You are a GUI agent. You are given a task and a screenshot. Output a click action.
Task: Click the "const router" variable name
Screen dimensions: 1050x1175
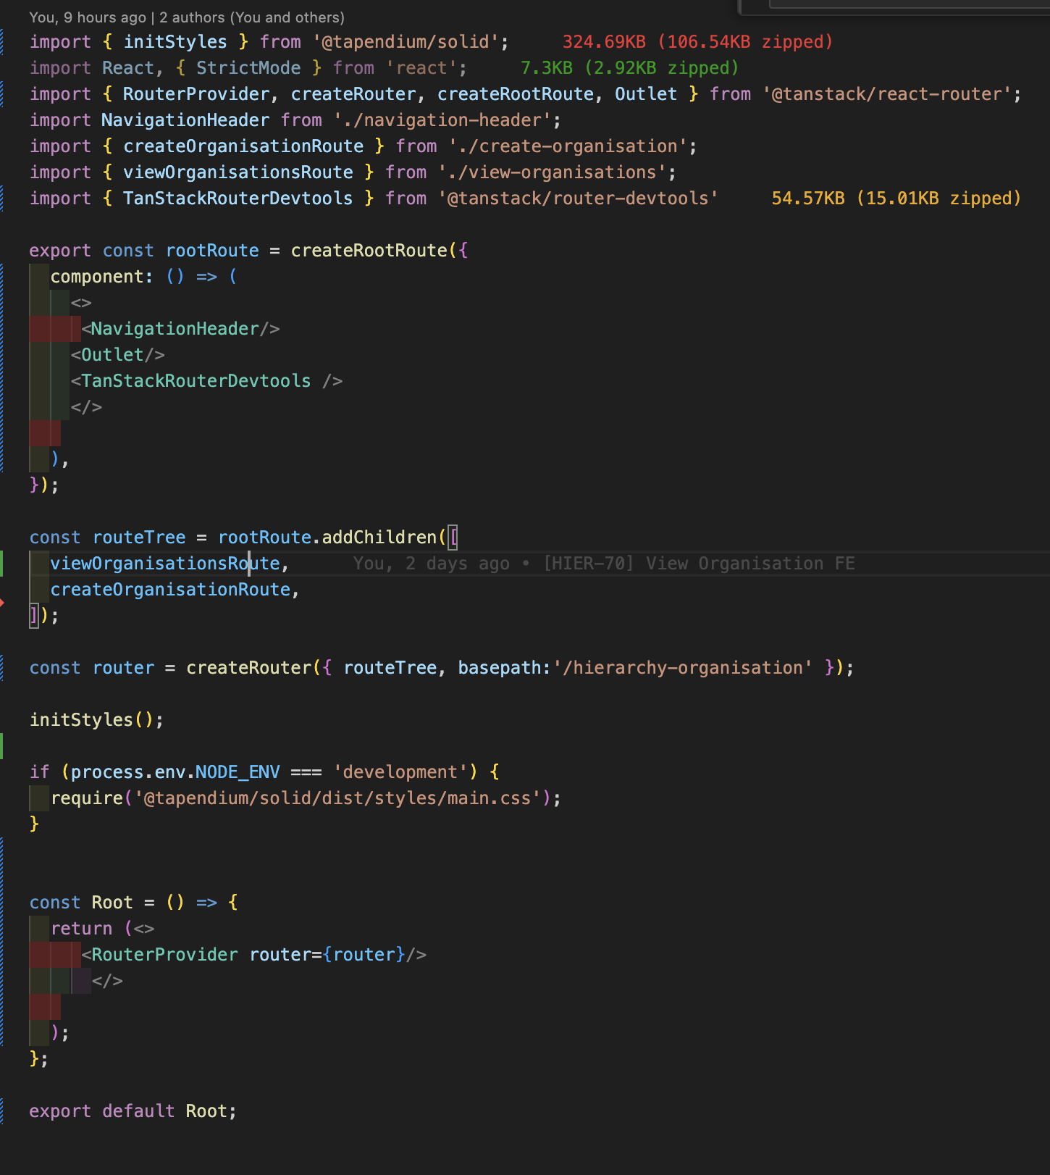[123, 668]
